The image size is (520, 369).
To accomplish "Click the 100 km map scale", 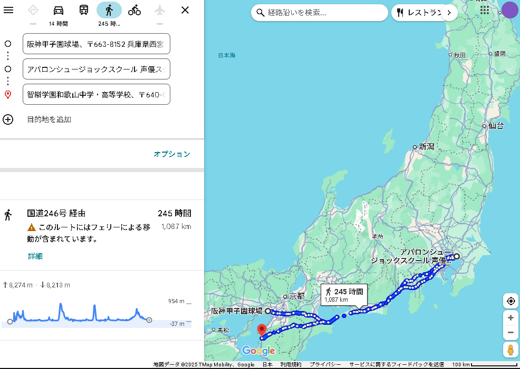I will [x=485, y=364].
